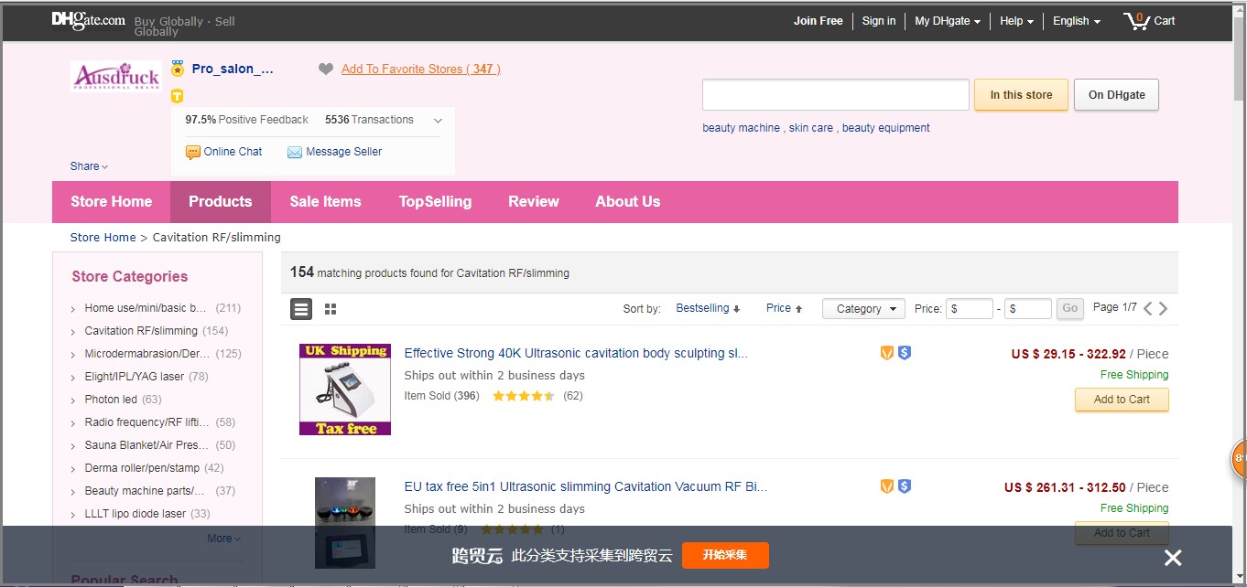The width and height of the screenshot is (1247, 587).
Task: Open the Category filter dropdown
Action: pos(863,309)
